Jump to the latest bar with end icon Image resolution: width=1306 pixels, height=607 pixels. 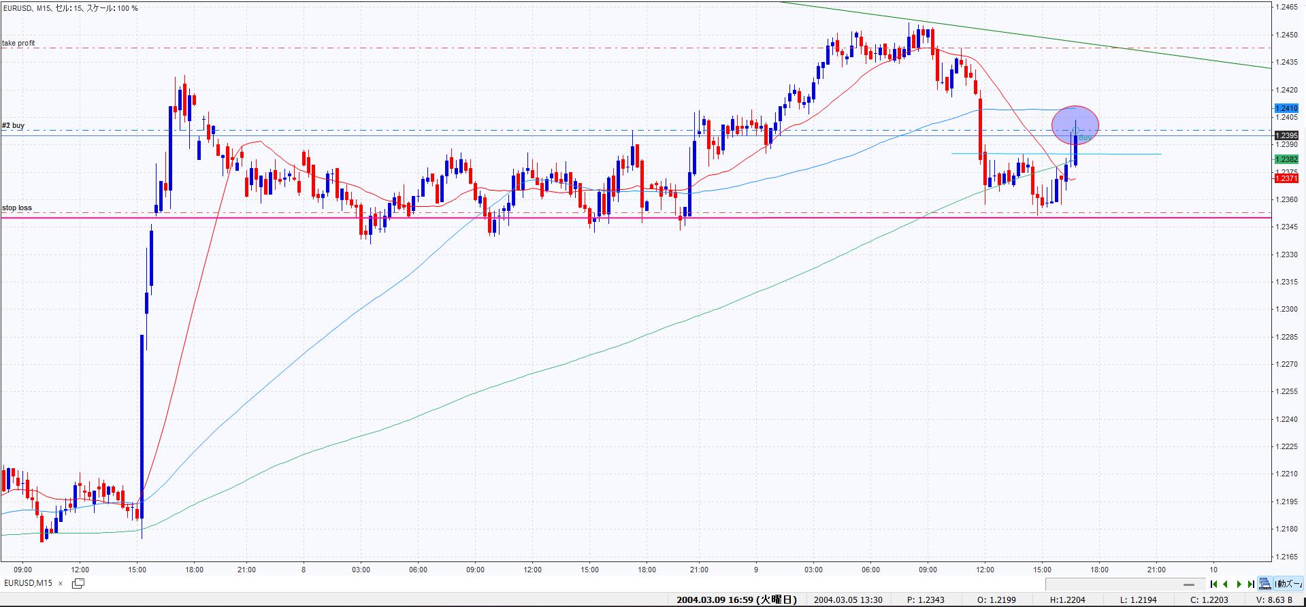click(1251, 584)
